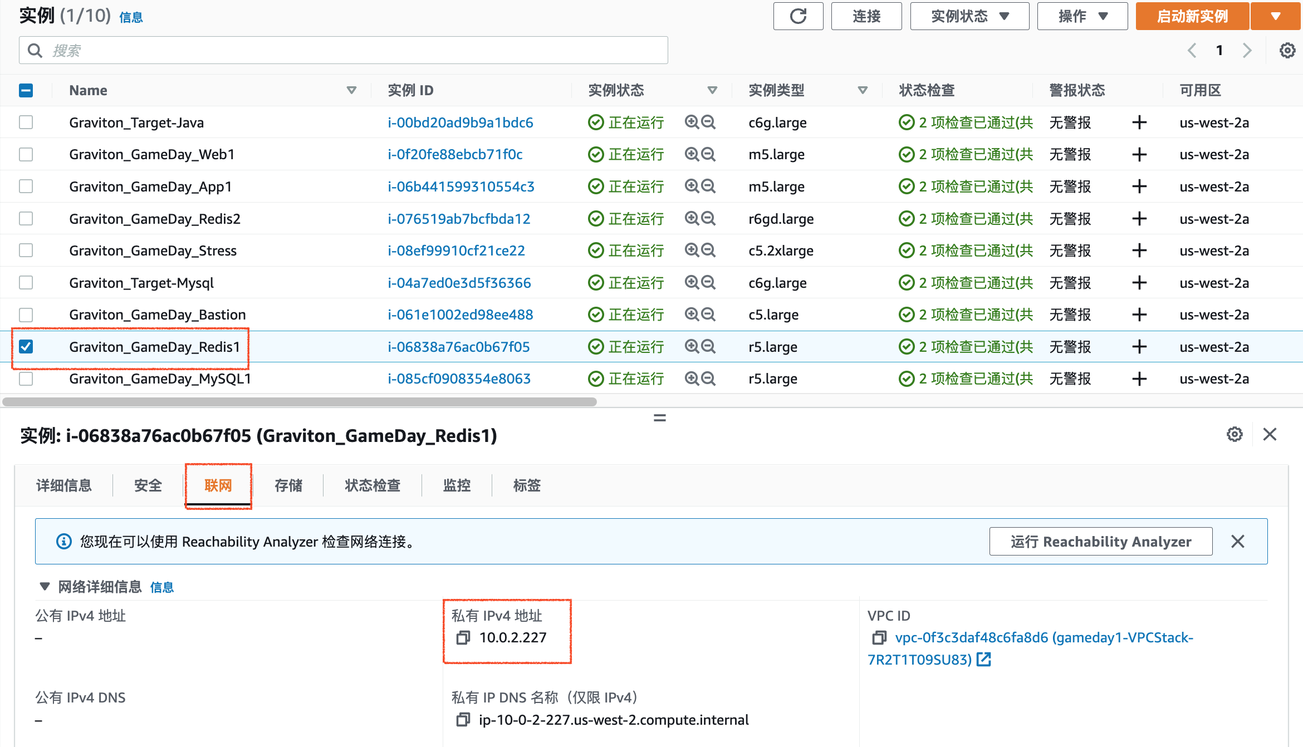
Task: Add alarm plus icon for Graviton_GameDay_Web1
Action: (x=1139, y=154)
